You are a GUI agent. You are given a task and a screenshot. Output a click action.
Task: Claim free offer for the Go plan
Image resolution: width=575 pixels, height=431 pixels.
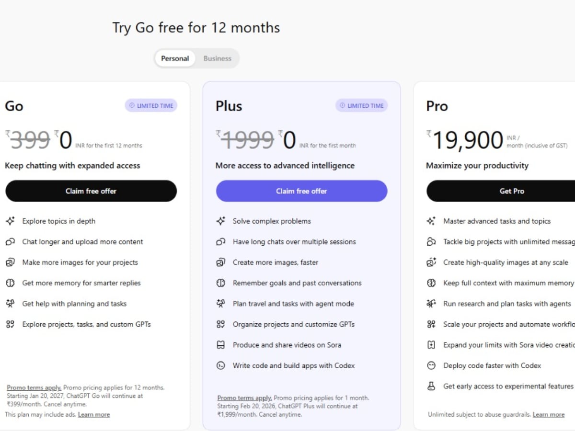[x=91, y=191]
